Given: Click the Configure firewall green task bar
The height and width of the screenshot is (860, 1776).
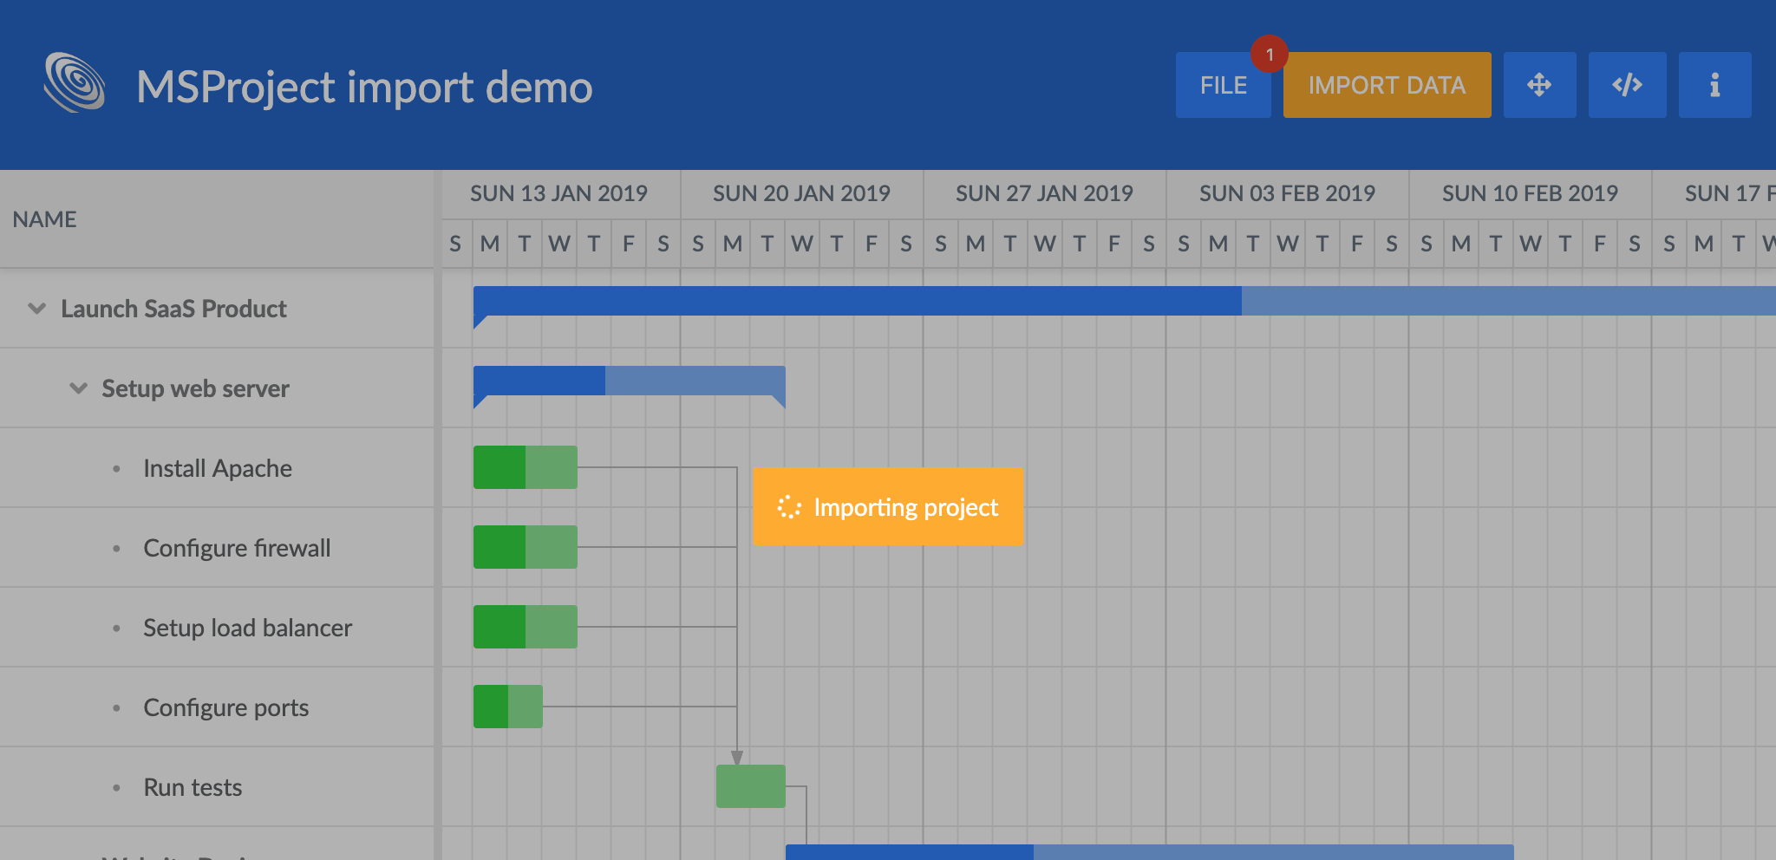Looking at the screenshot, I should coord(525,547).
